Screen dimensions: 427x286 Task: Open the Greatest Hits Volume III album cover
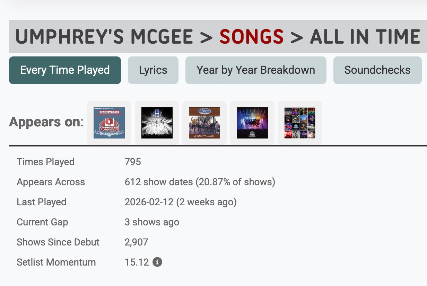pyautogui.click(x=204, y=123)
